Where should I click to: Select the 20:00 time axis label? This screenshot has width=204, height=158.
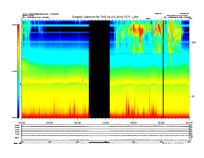161,123
